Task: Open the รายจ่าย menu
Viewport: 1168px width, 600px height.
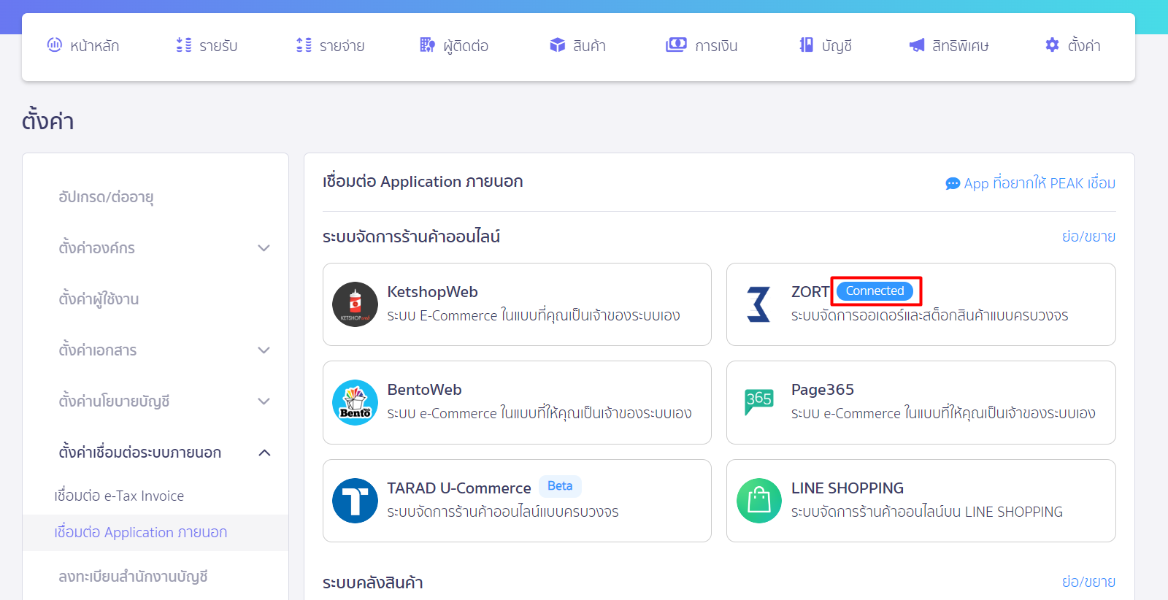Action: click(x=331, y=45)
